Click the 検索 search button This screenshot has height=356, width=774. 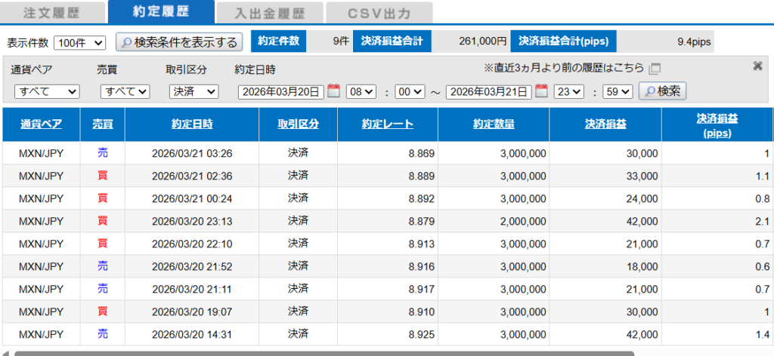tap(663, 91)
